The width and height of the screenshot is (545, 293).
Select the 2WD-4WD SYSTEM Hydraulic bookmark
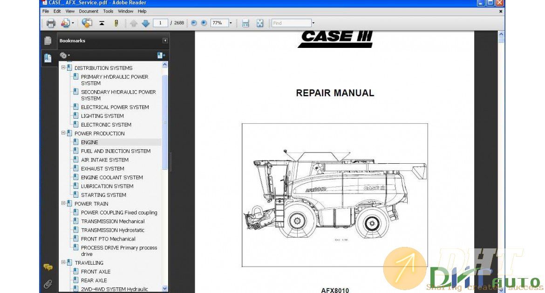coord(114,289)
